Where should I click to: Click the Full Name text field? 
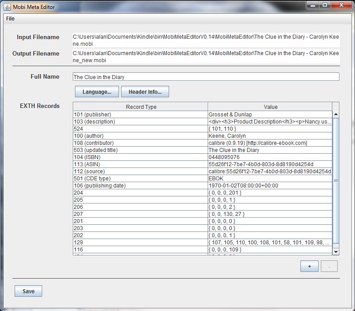click(x=206, y=77)
